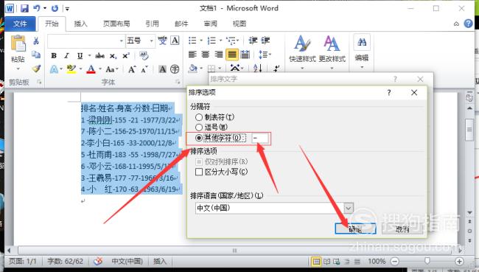Undo the last action
This screenshot has width=479, height=272.
(37, 8)
